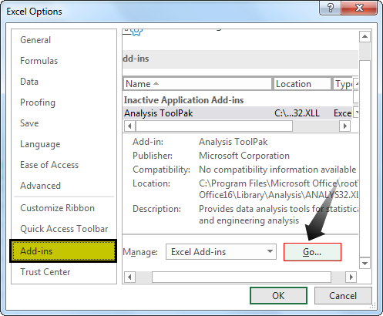
Task: Select the Formulas category
Action: pos(39,61)
